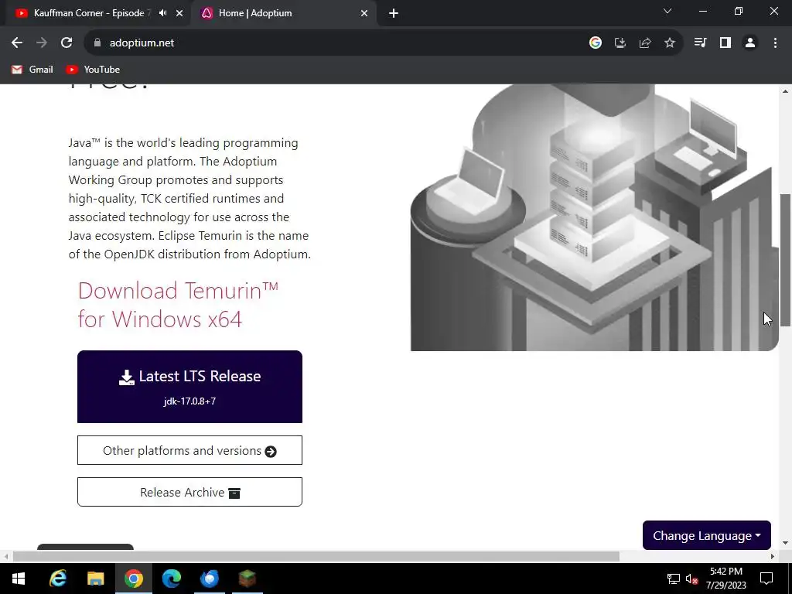The width and height of the screenshot is (792, 594).
Task: Expand the tab search chevron
Action: 667,11
